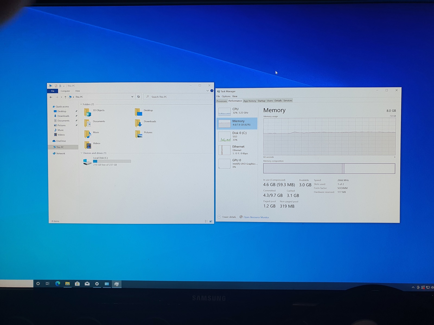Click the forward arrow in File Explorer
Screen dimensions: 434x325
57,97
